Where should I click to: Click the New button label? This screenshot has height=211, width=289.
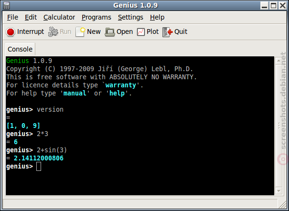94,32
